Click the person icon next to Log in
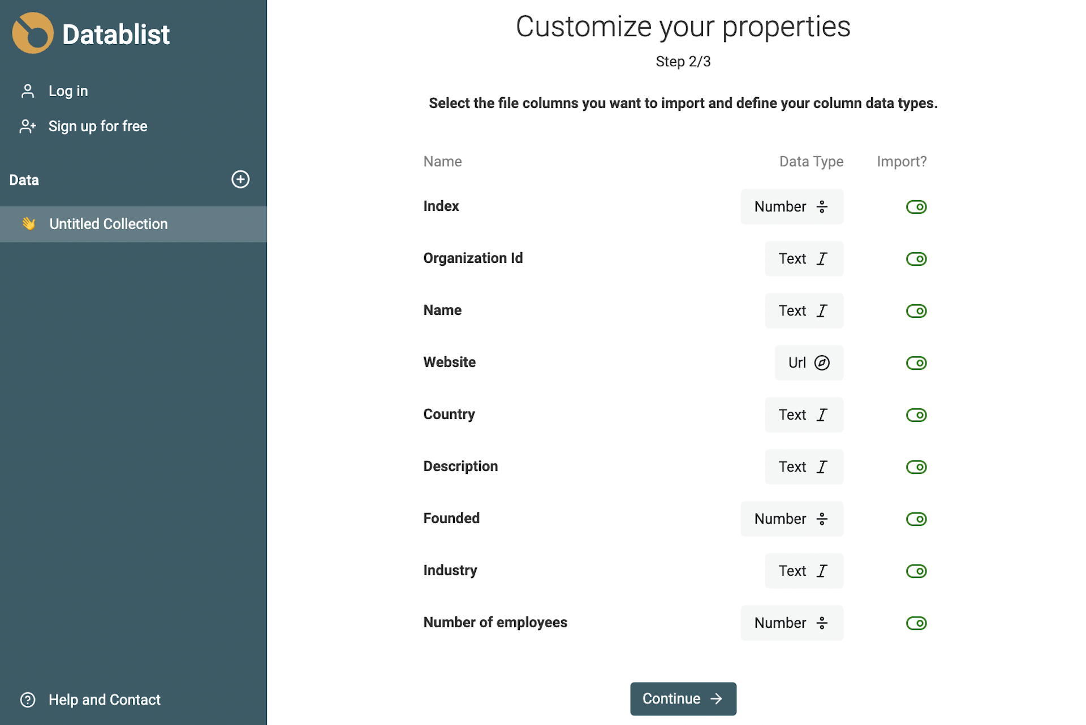Screen dimensions: 1086x725 tap(27, 90)
